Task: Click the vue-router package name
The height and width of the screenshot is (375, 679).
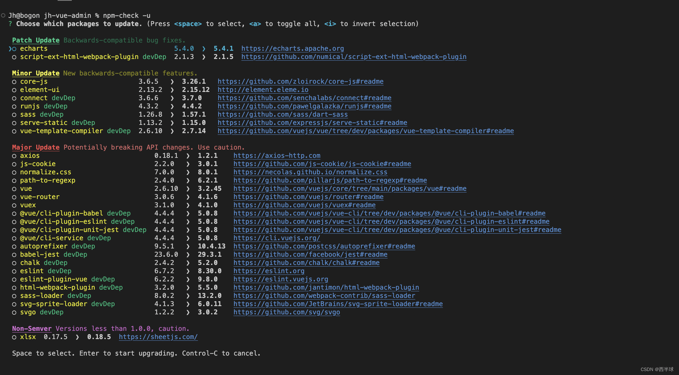Action: tap(40, 197)
